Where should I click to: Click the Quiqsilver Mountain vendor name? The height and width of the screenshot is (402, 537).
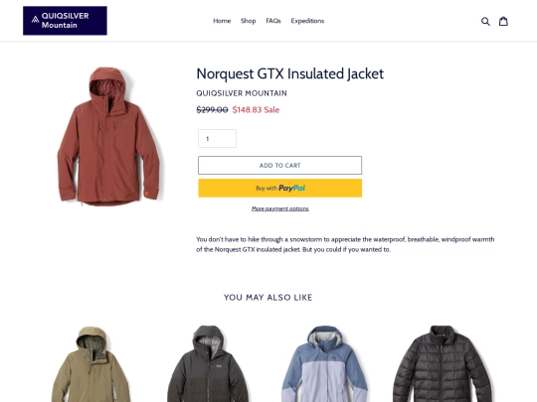coord(242,93)
